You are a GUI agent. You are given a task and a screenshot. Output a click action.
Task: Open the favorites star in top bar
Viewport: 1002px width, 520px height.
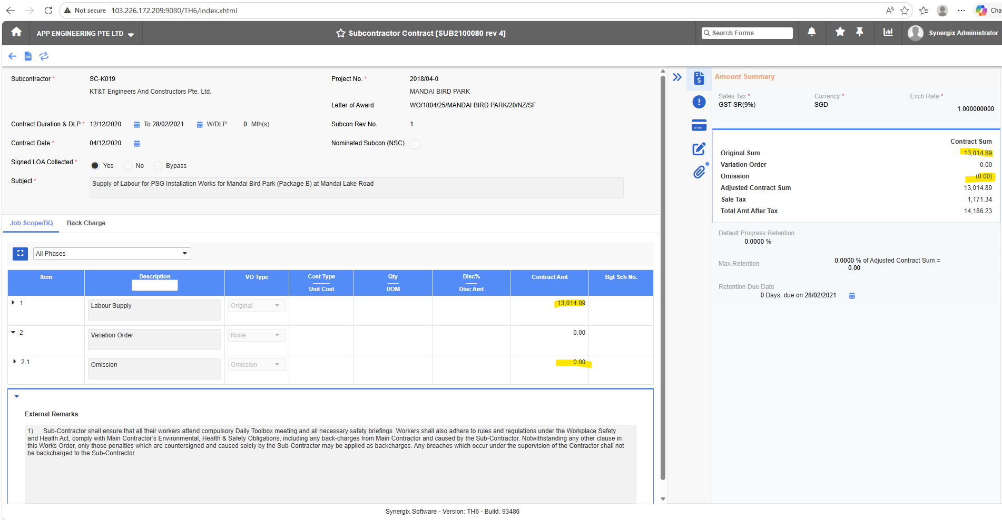pos(840,32)
